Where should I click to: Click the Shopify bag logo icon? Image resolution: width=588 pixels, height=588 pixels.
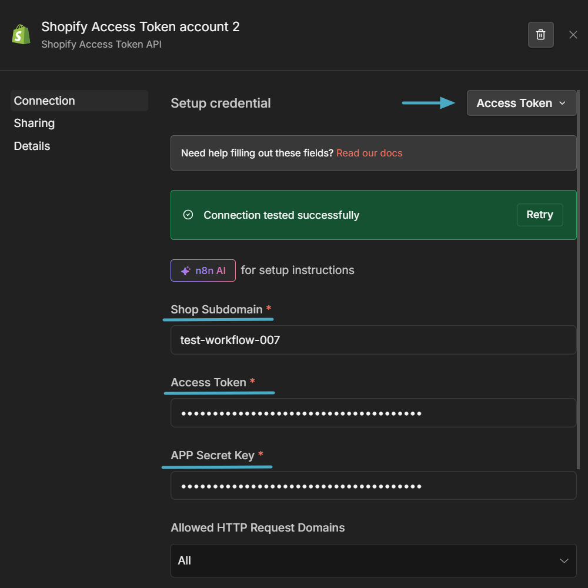click(x=21, y=34)
